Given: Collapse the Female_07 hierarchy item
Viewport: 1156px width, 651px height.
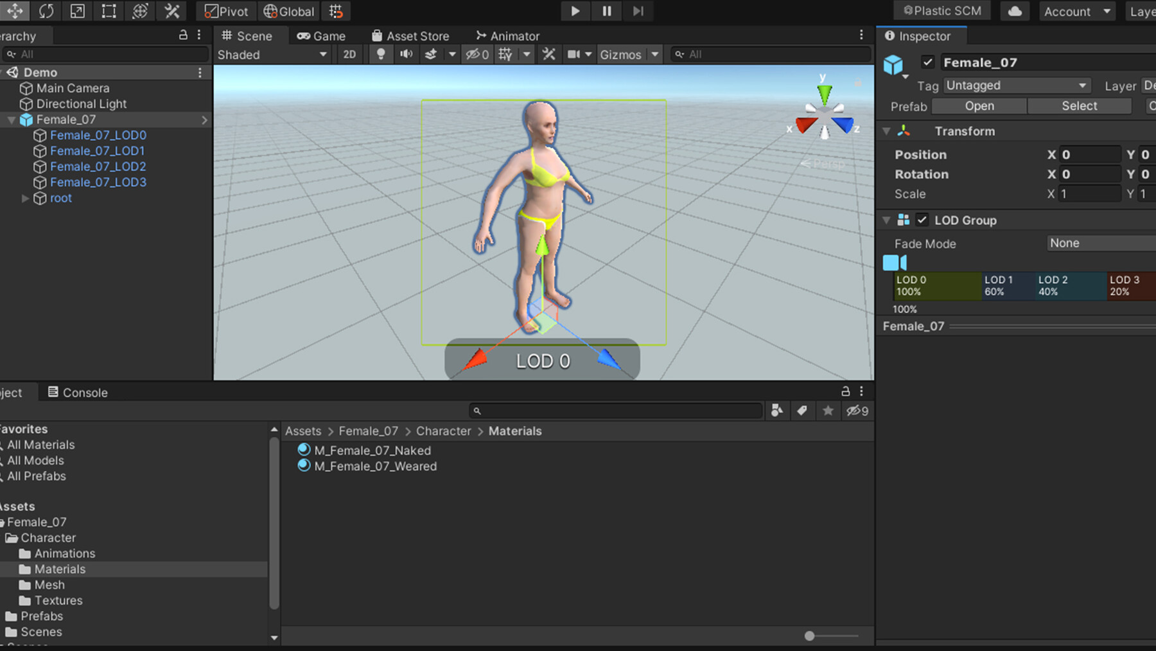Looking at the screenshot, I should tap(11, 120).
